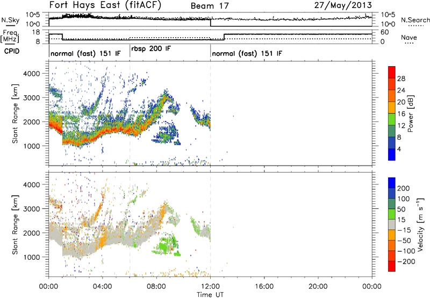Click the '16:00' time tick label

(264, 287)
